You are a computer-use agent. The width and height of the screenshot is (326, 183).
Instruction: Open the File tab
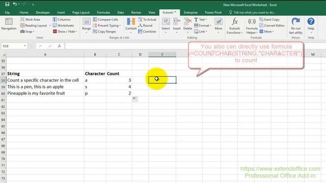pyautogui.click(x=7, y=12)
